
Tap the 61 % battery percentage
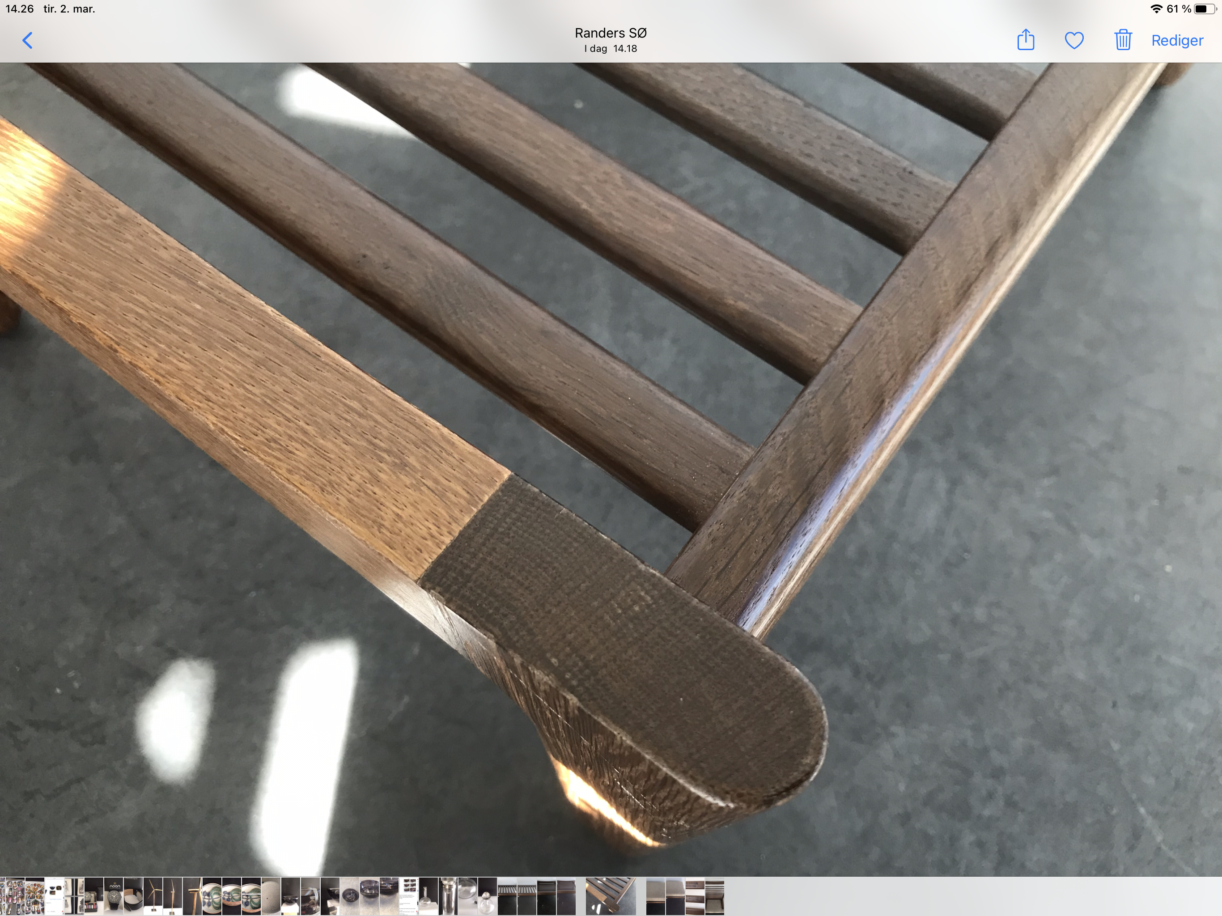(1179, 9)
